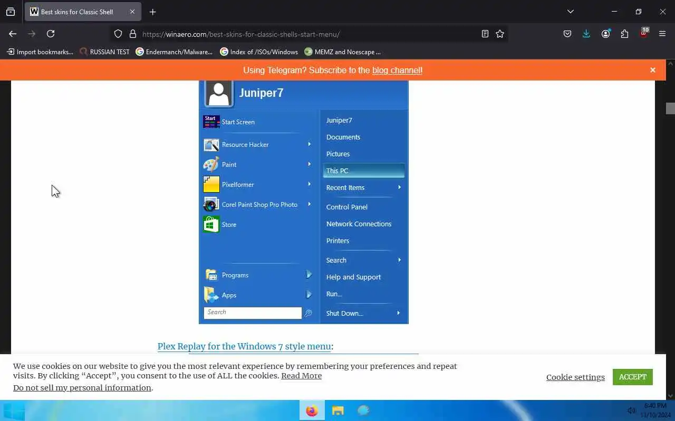Dismiss the orange Telegram banner

(653, 70)
